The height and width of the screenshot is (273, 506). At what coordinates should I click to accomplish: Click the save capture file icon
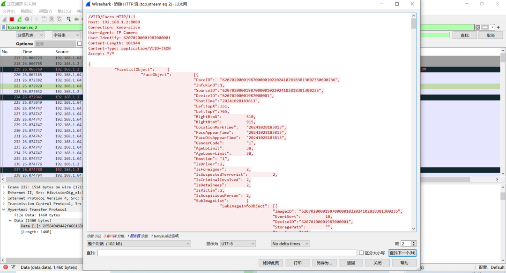pos(44,19)
